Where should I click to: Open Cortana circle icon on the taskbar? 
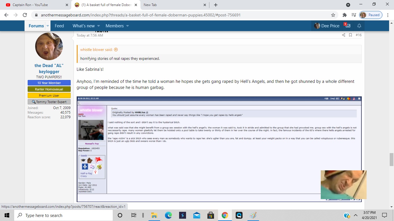click(120, 215)
